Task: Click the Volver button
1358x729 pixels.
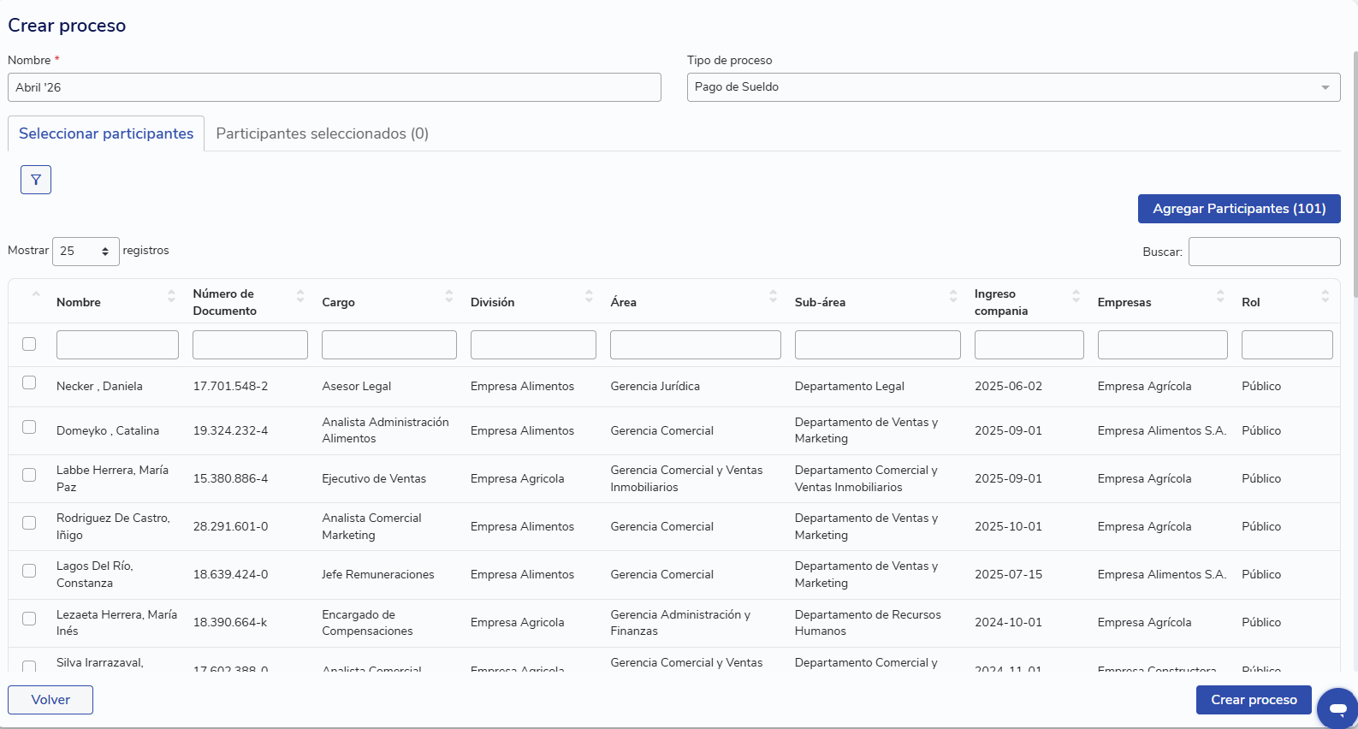Action: click(50, 700)
